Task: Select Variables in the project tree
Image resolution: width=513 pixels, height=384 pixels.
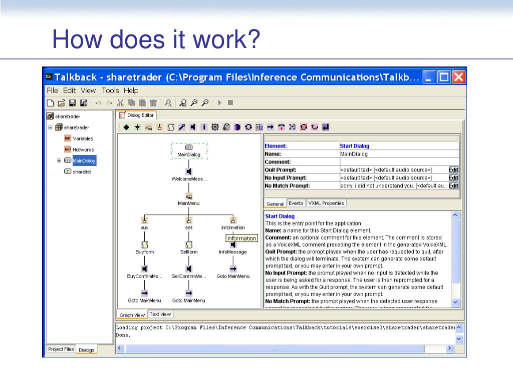Action: point(79,138)
